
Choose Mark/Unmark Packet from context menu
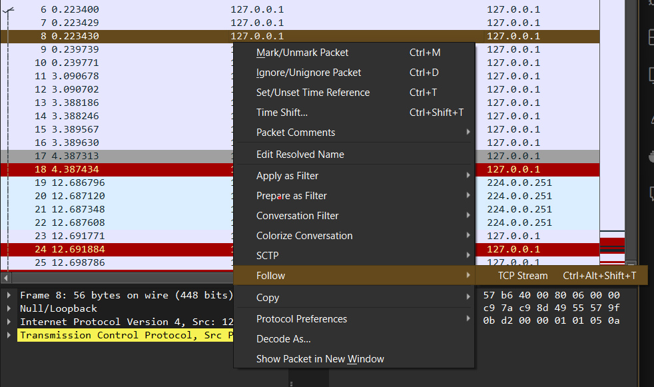(302, 53)
